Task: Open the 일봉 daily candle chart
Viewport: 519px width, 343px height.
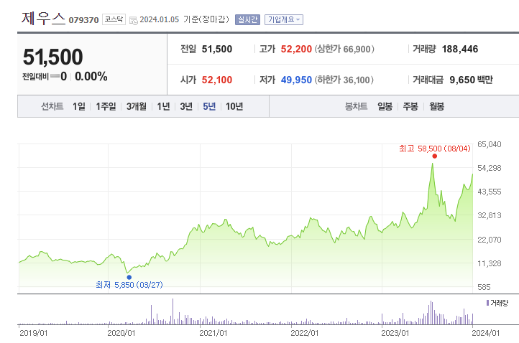Action: point(385,106)
